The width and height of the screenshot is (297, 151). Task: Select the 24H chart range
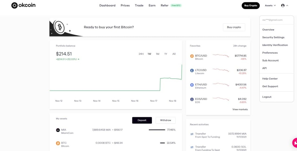coord(141,54)
